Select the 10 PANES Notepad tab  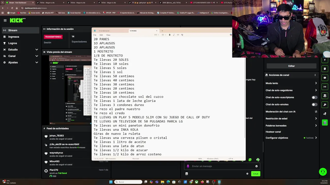coord(143,31)
